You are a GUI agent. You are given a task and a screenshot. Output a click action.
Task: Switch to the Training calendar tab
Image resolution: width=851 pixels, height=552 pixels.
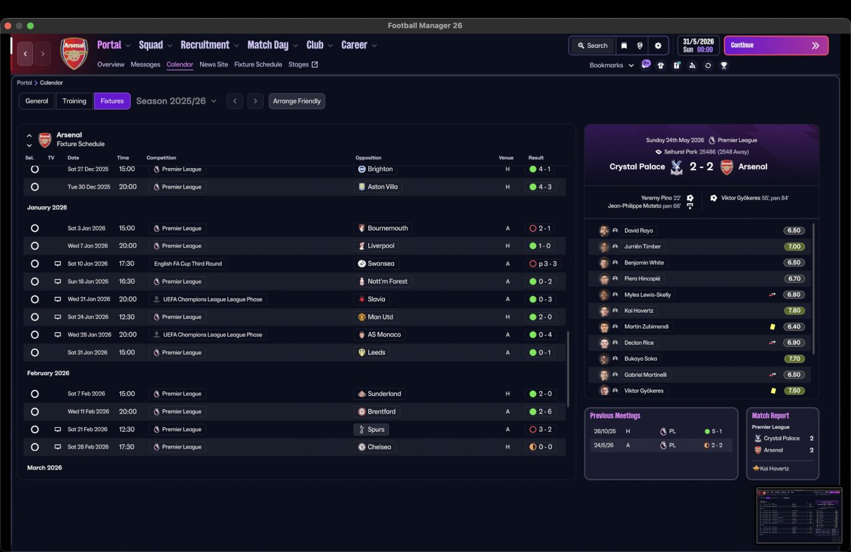tap(74, 101)
